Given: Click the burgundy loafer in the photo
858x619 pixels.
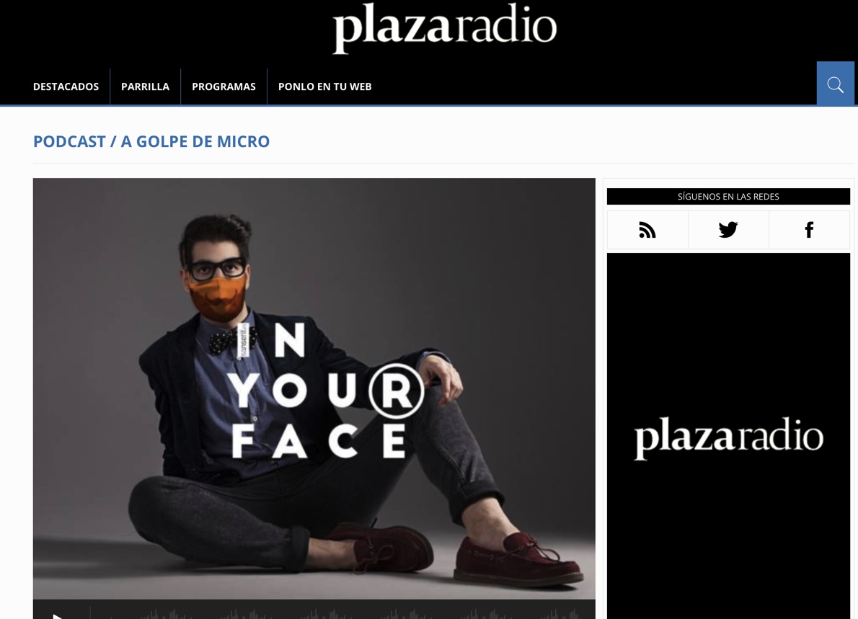Looking at the screenshot, I should 520,561.
